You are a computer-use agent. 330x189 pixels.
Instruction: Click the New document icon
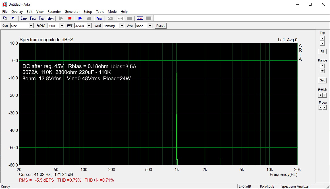click(5, 18)
